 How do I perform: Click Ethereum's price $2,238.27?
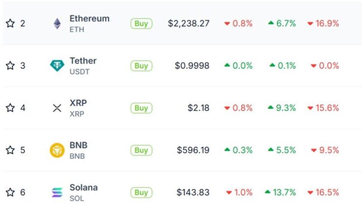point(189,23)
